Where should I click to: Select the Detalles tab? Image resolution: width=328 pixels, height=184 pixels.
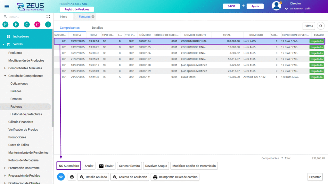[x=97, y=28]
